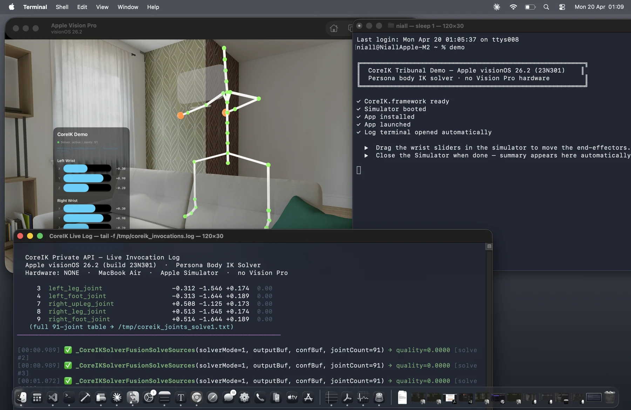Click the /tmp/coreik_joints_solve1.txt path text
631x410 pixels.
174,327
